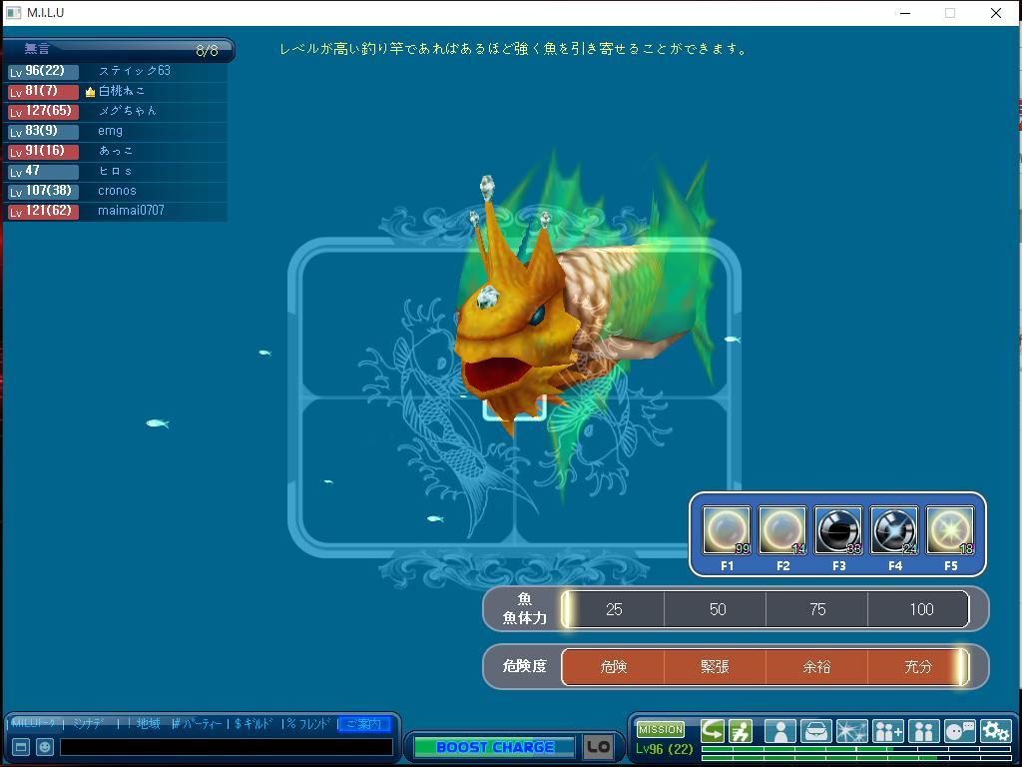The height and width of the screenshot is (767, 1022).
Task: Open the chat bubble face icon
Action: coord(959,732)
